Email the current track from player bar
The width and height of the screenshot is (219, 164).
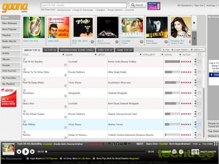[122, 144]
